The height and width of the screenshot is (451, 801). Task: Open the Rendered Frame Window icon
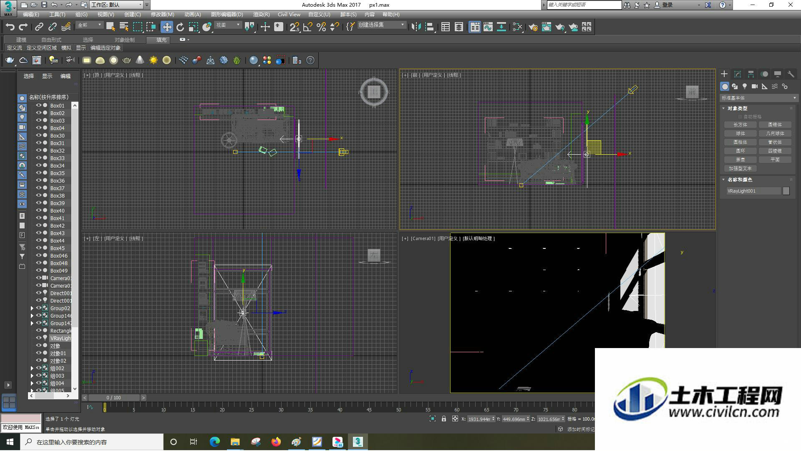pyautogui.click(x=547, y=27)
